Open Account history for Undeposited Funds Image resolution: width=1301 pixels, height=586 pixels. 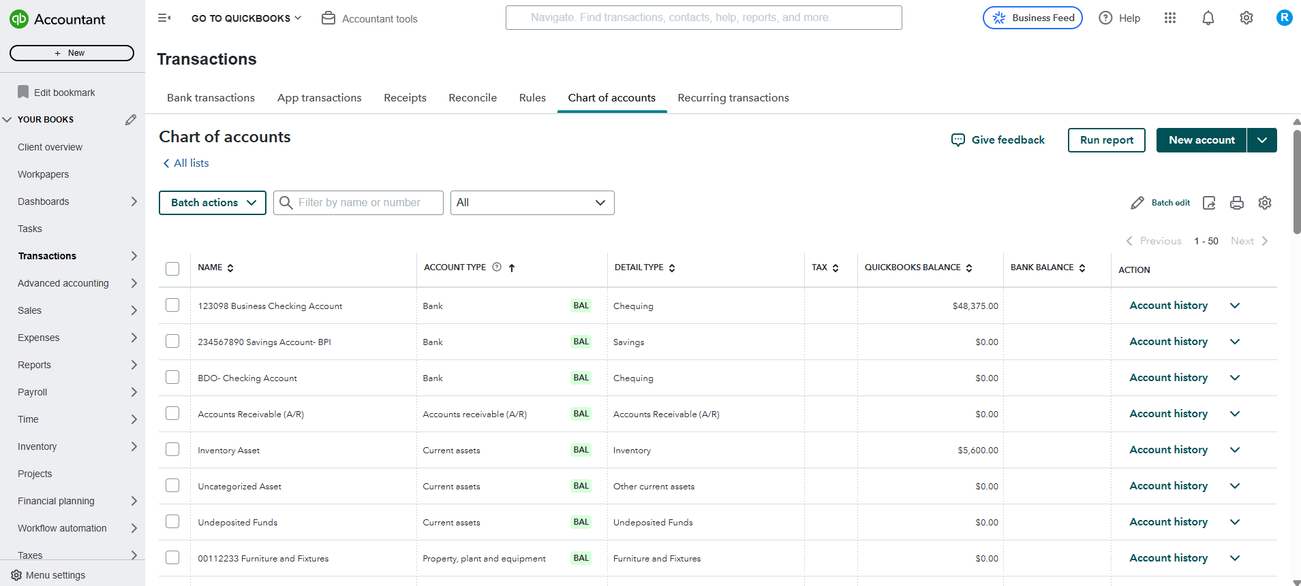[1168, 522]
